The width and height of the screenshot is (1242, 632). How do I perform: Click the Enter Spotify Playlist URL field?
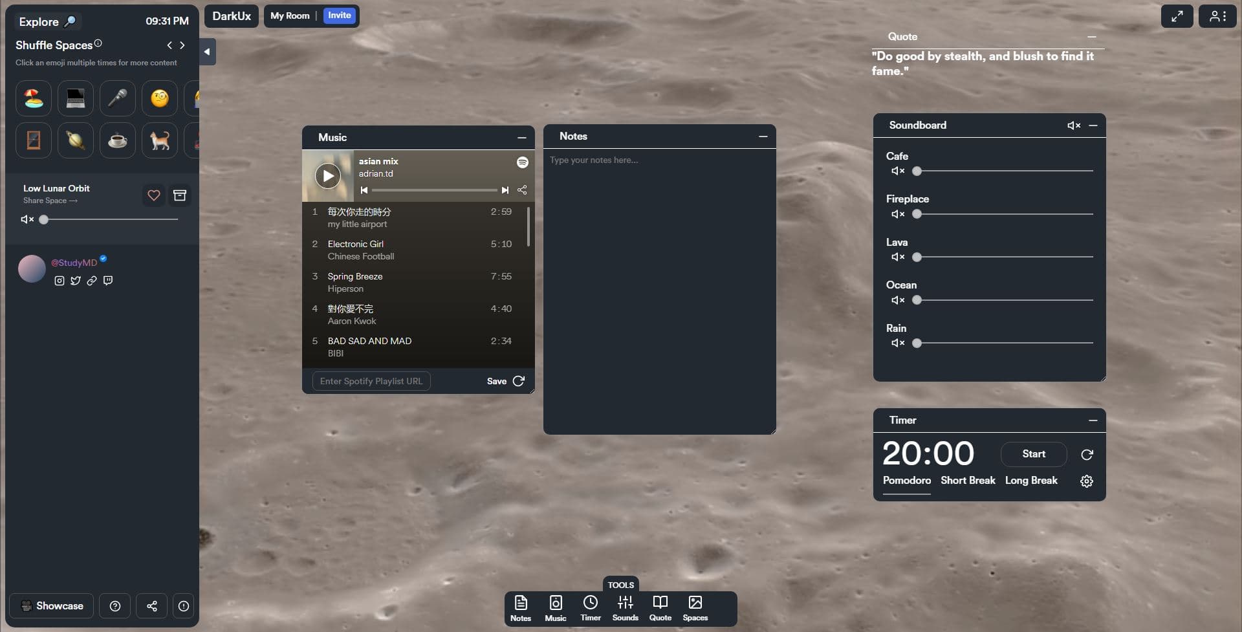click(x=371, y=381)
